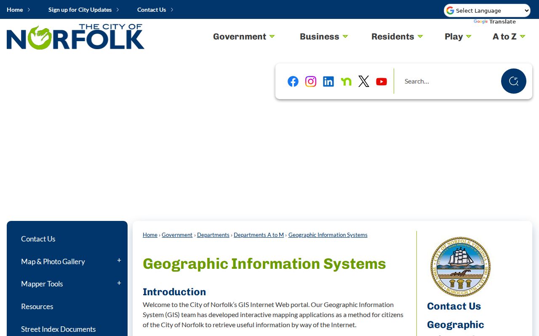Open the LinkedIn social icon
Image resolution: width=539 pixels, height=336 pixels.
point(328,81)
